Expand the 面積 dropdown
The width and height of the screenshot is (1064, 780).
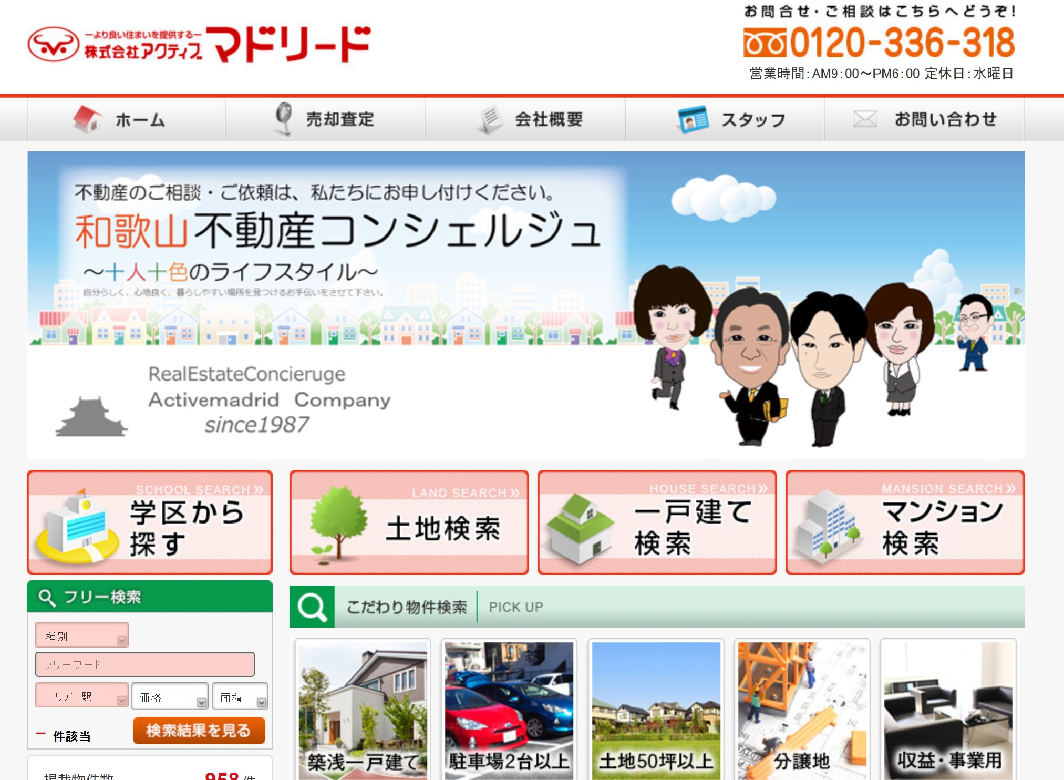241,697
